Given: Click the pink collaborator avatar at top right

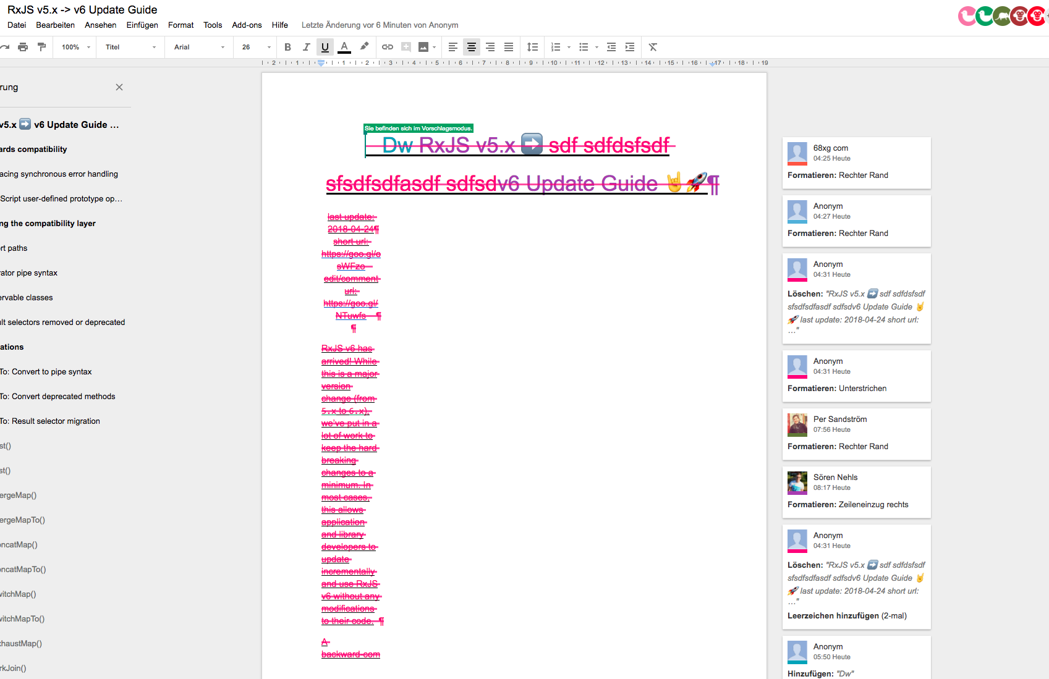Looking at the screenshot, I should pyautogui.click(x=967, y=15).
